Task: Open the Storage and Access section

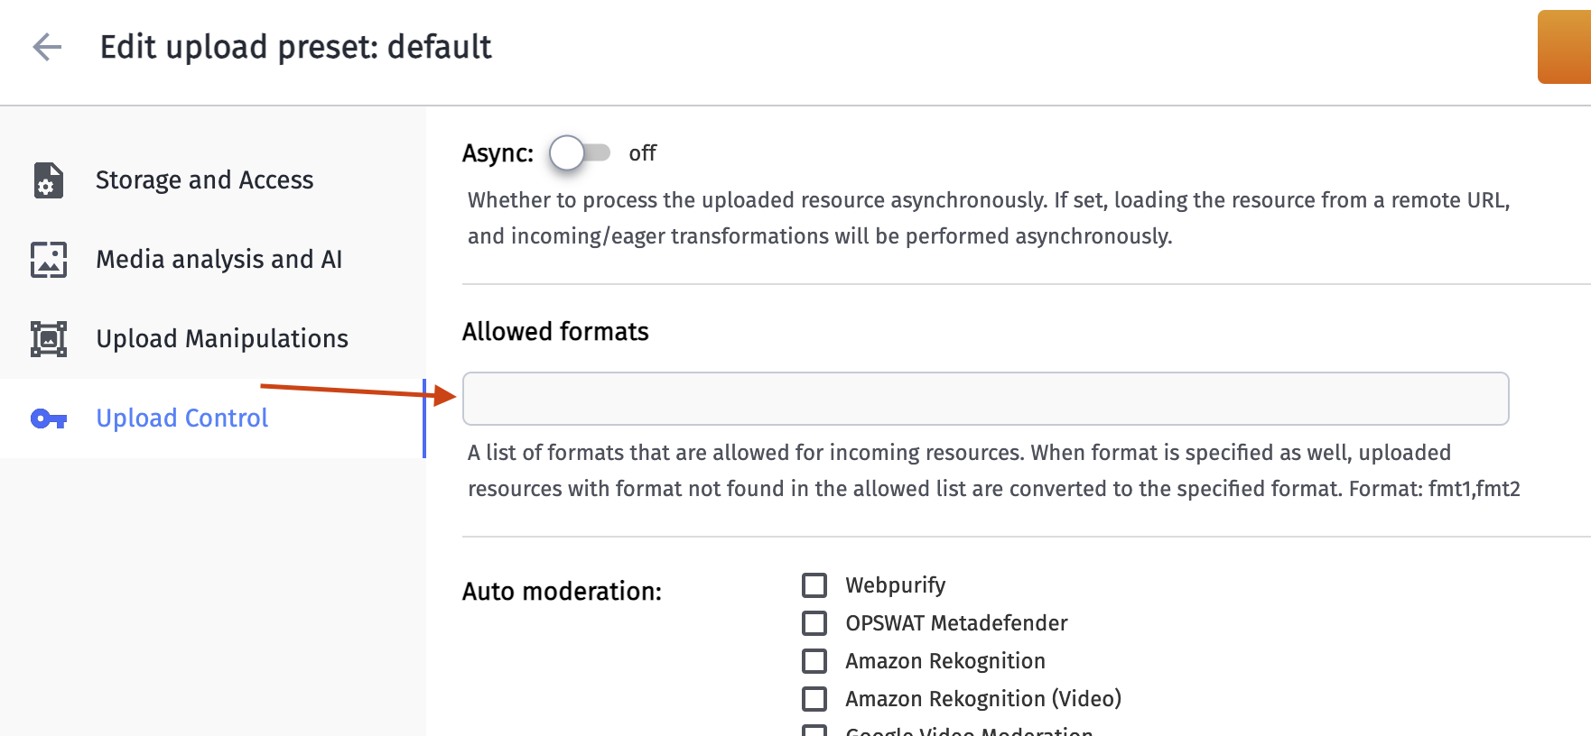Action: click(x=204, y=180)
